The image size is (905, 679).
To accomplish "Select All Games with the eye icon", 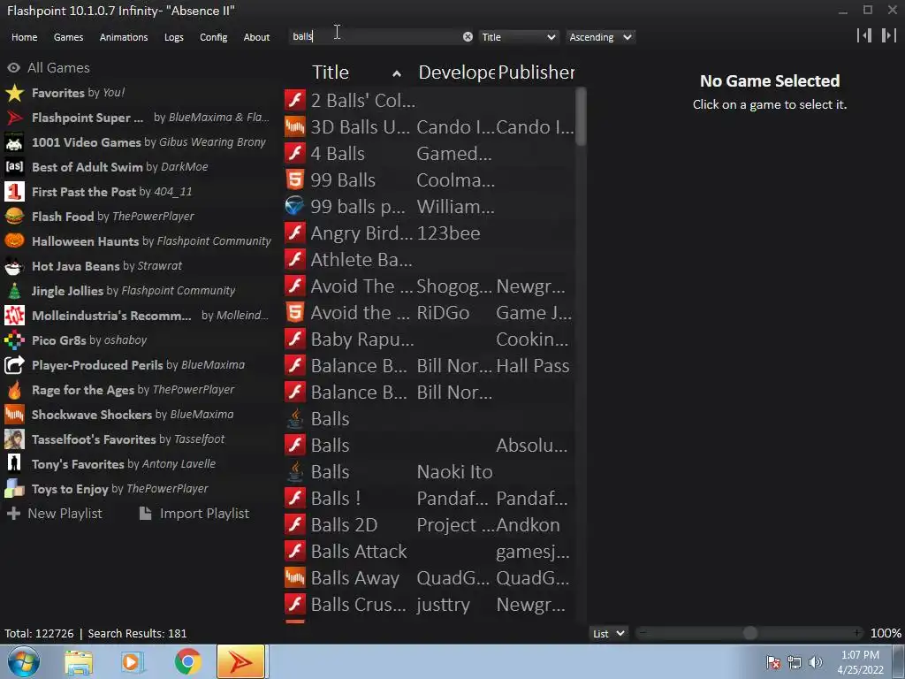I will 13,67.
